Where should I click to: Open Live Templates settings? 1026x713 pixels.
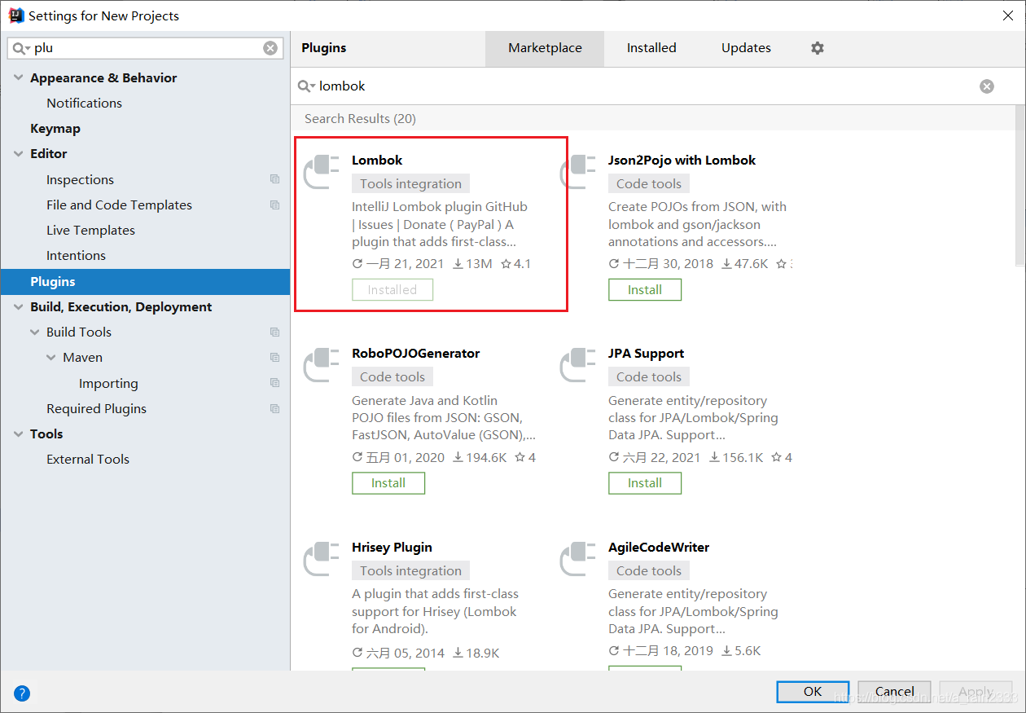tap(90, 231)
